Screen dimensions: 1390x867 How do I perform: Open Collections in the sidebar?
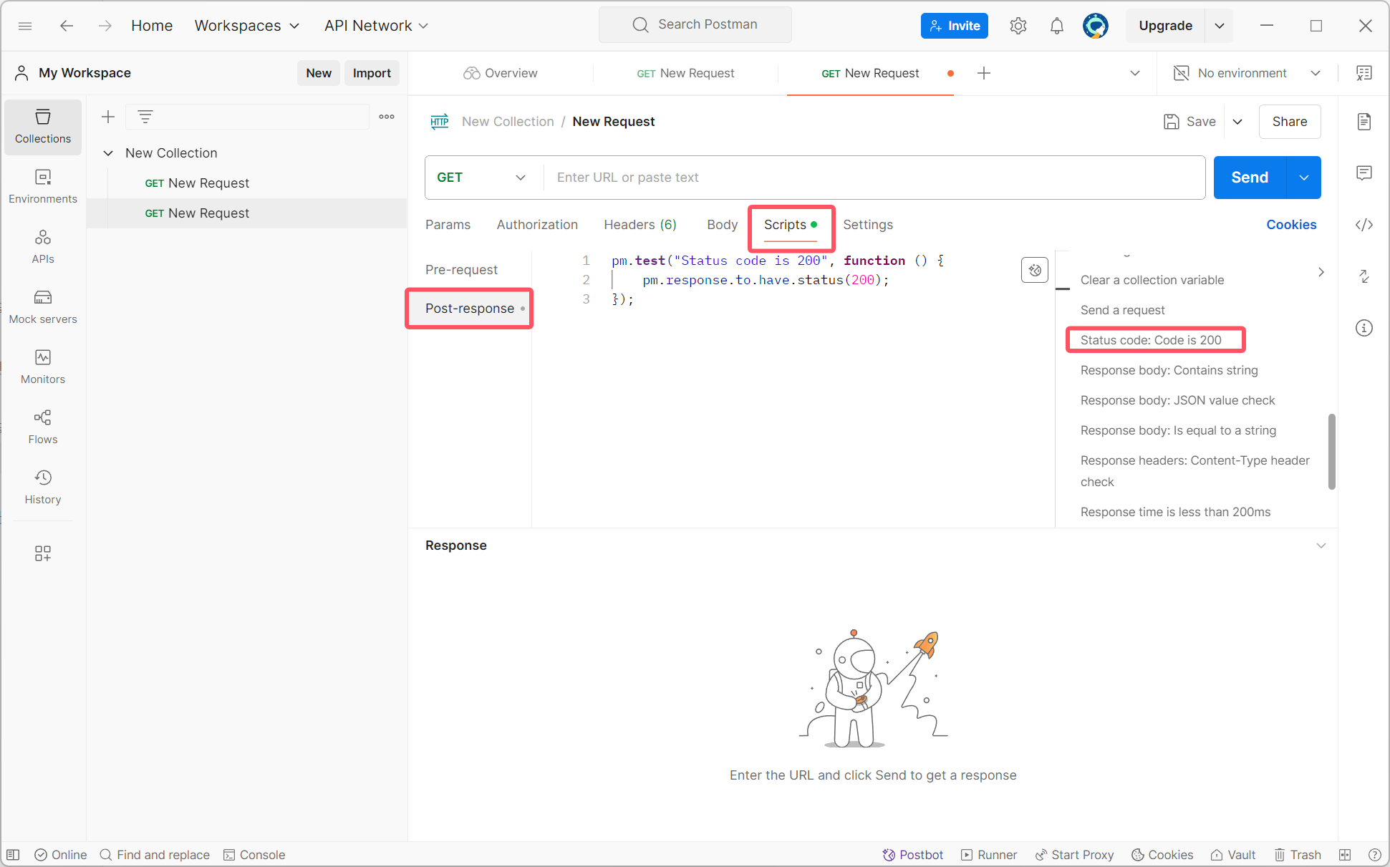click(x=43, y=127)
